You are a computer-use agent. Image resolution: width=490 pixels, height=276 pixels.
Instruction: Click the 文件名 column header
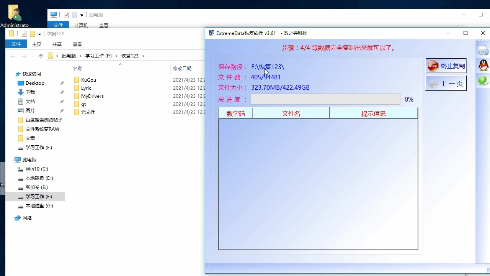pos(291,113)
